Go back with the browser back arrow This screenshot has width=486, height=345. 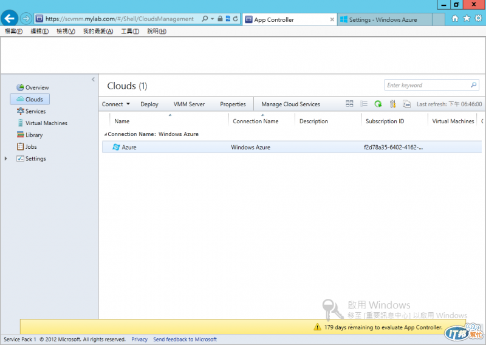point(9,19)
